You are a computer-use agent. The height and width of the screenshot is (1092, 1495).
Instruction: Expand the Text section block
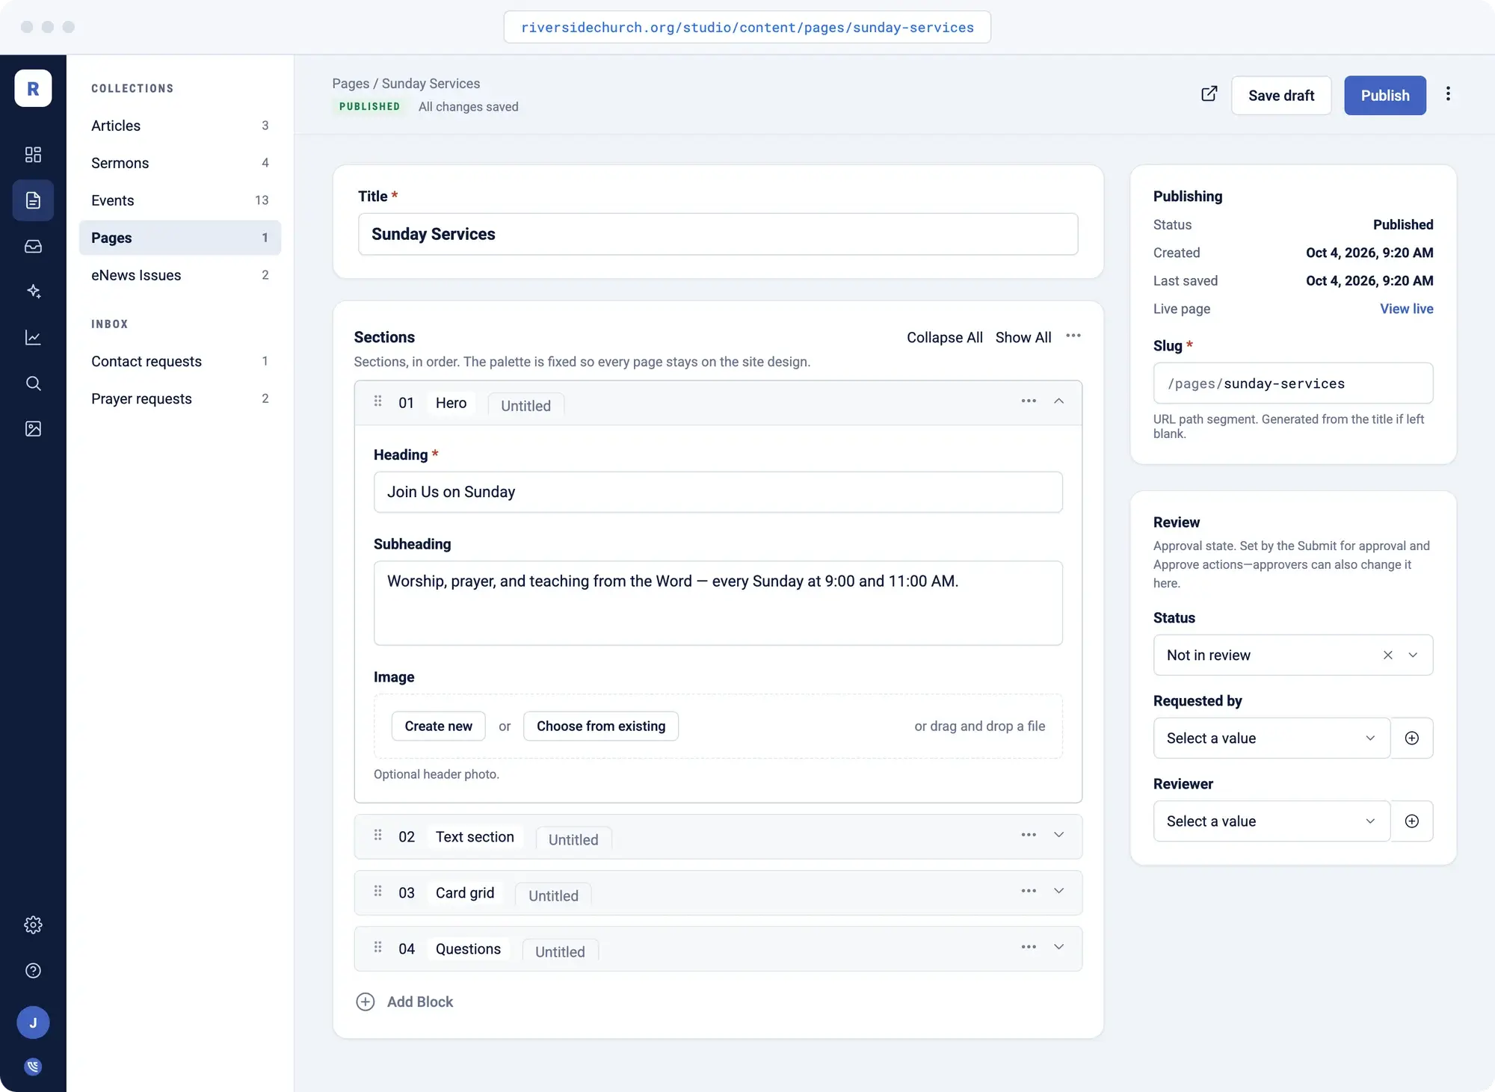click(1058, 836)
